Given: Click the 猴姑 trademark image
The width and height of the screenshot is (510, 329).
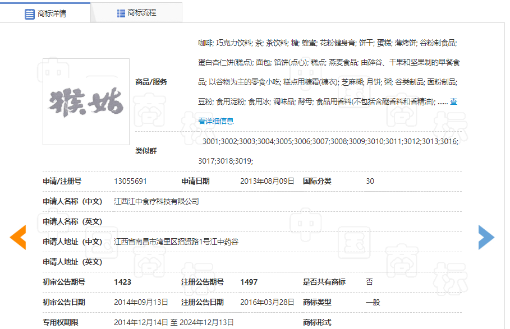Looking at the screenshot, I should (x=86, y=102).
